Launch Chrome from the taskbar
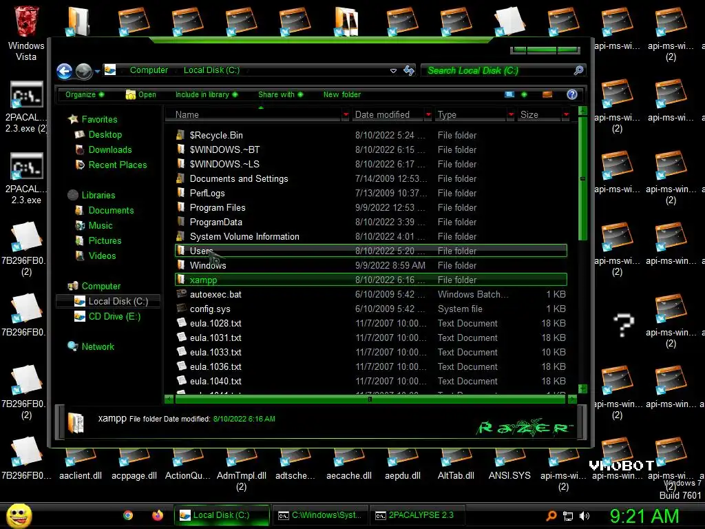The height and width of the screenshot is (529, 705). pos(128,515)
